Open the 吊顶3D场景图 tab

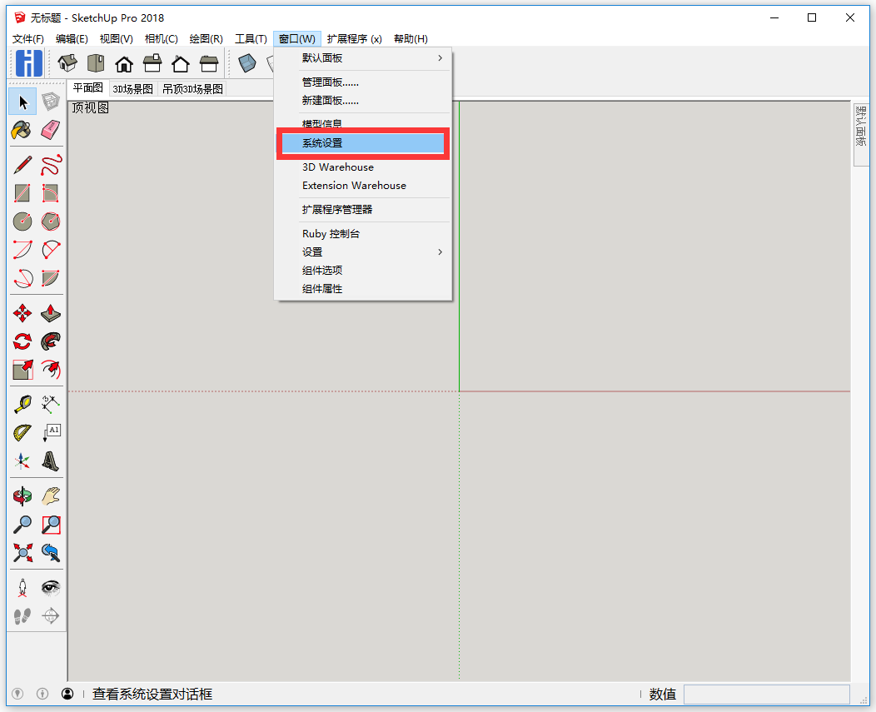click(192, 89)
